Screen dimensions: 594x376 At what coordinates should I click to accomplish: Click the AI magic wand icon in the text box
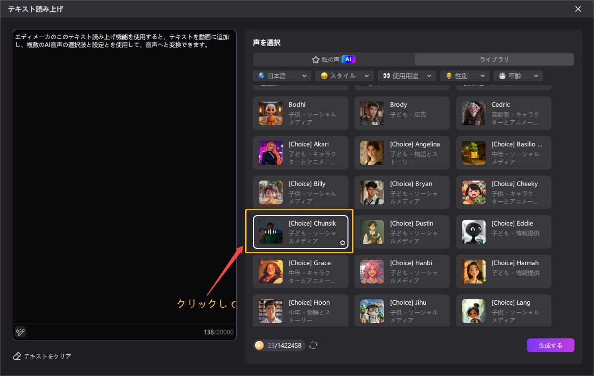pos(20,331)
